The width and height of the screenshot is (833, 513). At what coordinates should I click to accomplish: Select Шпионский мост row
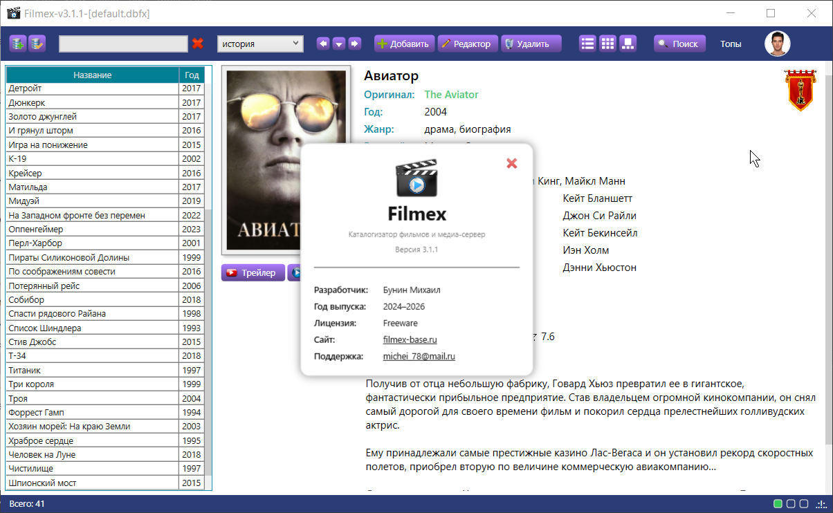coord(106,483)
